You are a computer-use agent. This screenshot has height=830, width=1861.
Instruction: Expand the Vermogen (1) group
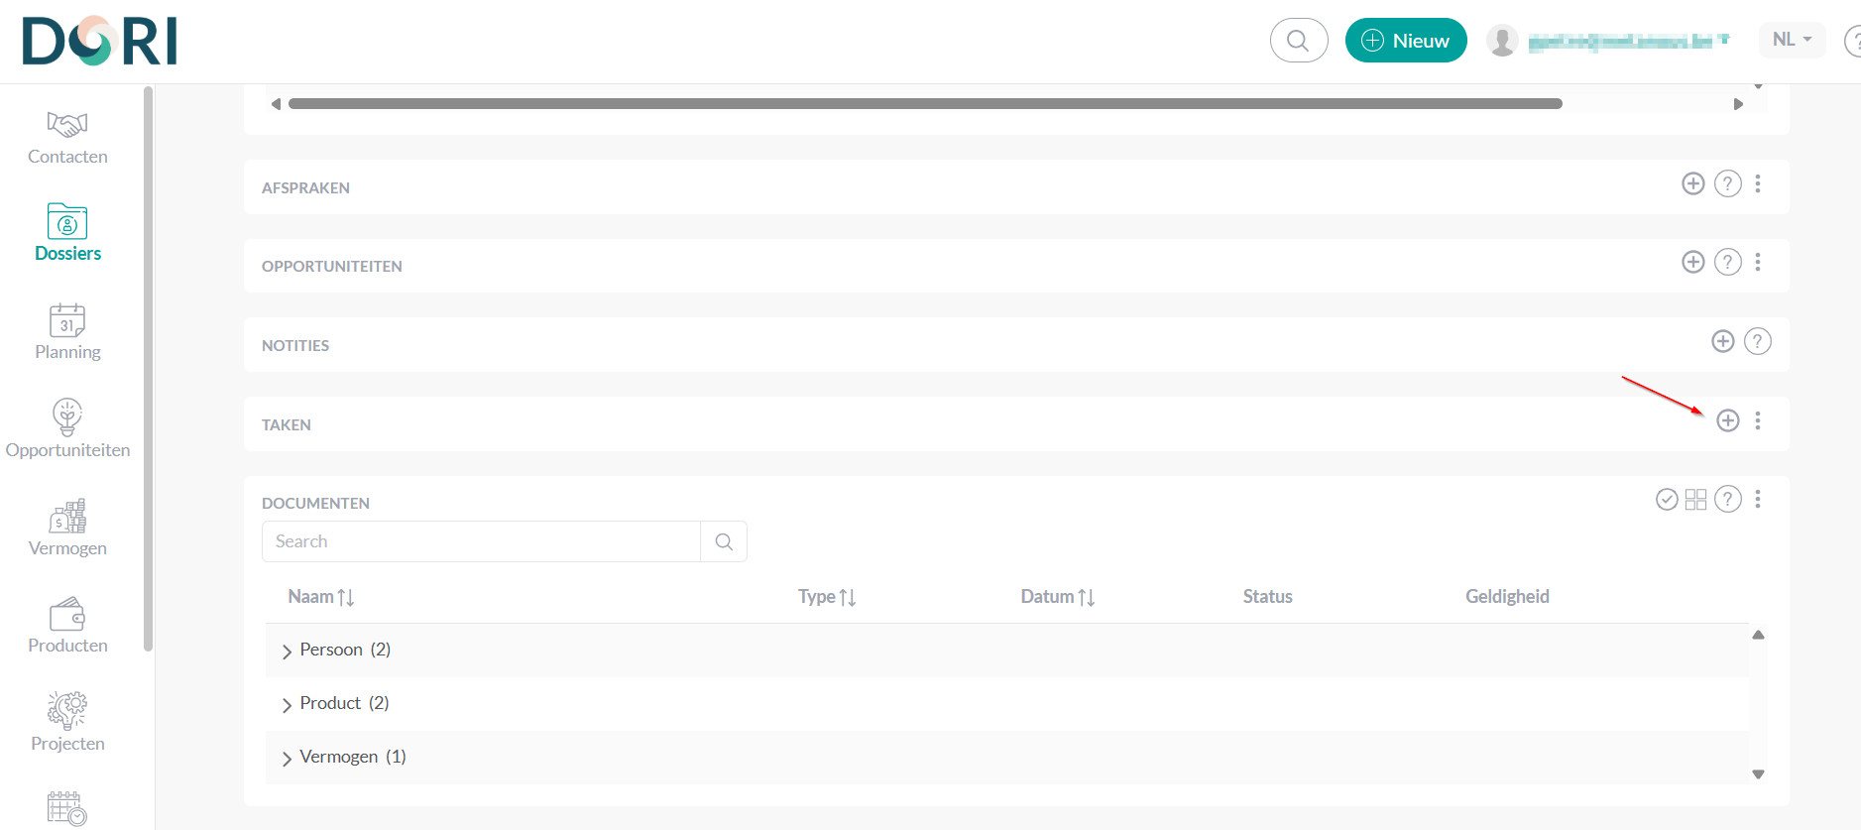point(287,758)
